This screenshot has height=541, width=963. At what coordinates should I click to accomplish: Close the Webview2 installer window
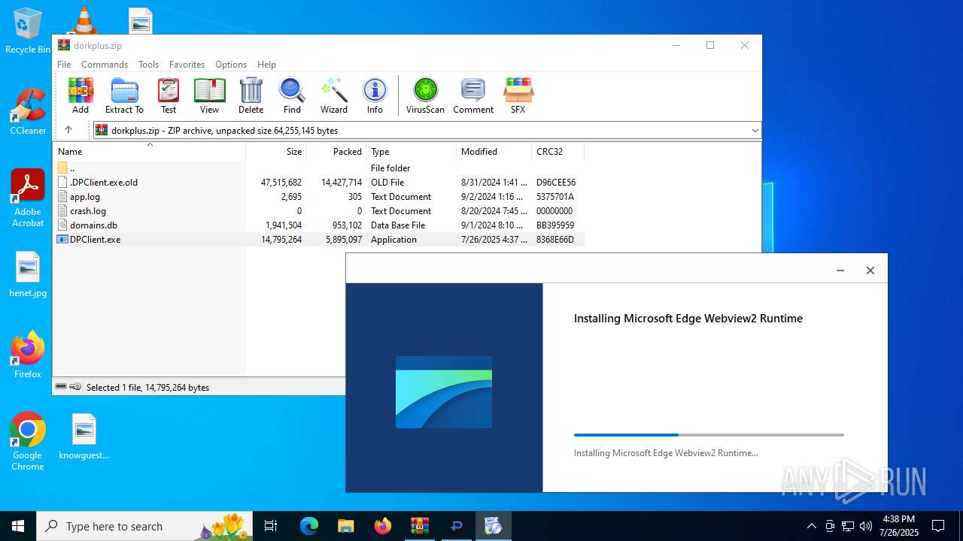[x=870, y=270]
